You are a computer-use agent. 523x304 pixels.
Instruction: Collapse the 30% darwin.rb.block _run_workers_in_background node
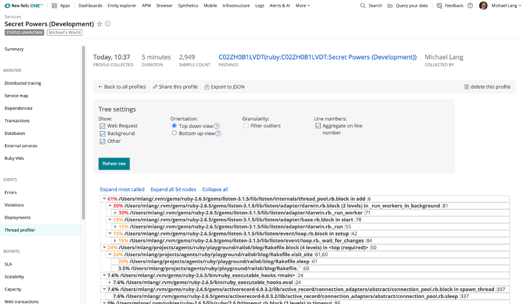(x=110, y=206)
